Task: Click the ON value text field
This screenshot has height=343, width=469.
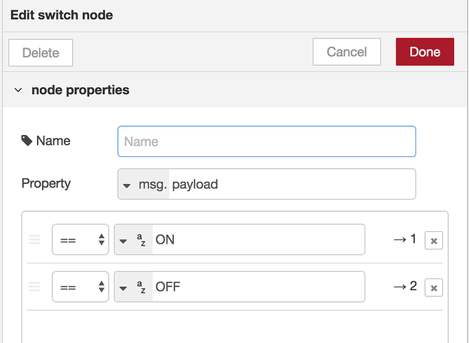Action: pos(258,240)
